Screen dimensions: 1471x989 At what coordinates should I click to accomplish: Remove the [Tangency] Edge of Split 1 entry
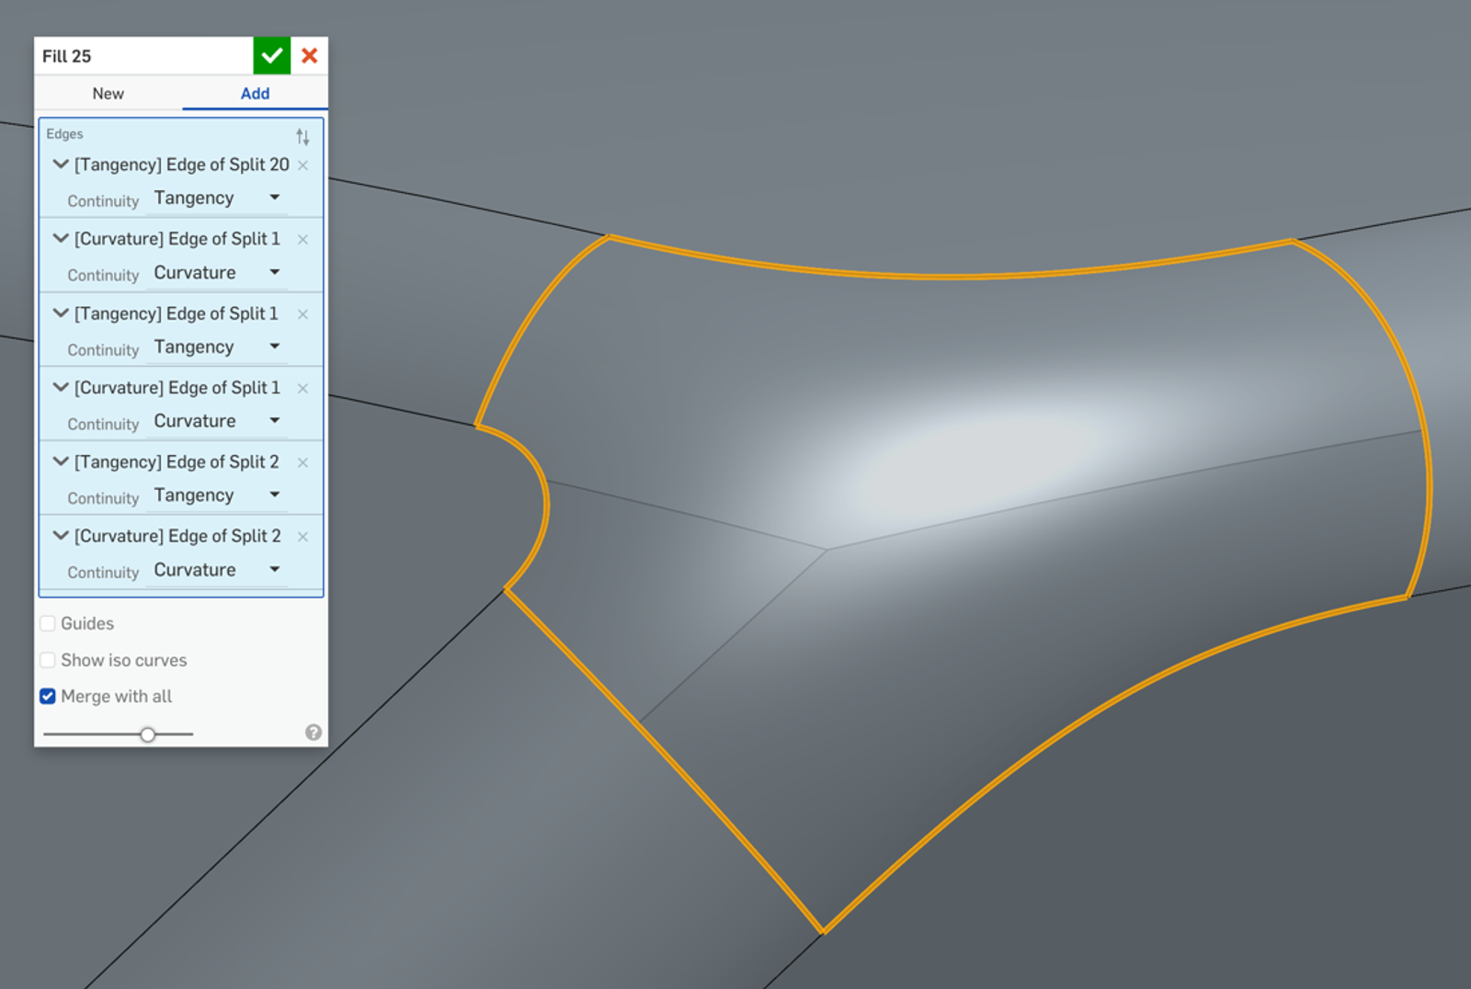pos(302,313)
